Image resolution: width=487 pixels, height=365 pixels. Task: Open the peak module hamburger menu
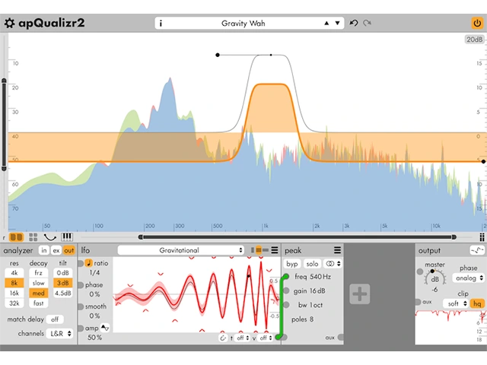(337, 250)
